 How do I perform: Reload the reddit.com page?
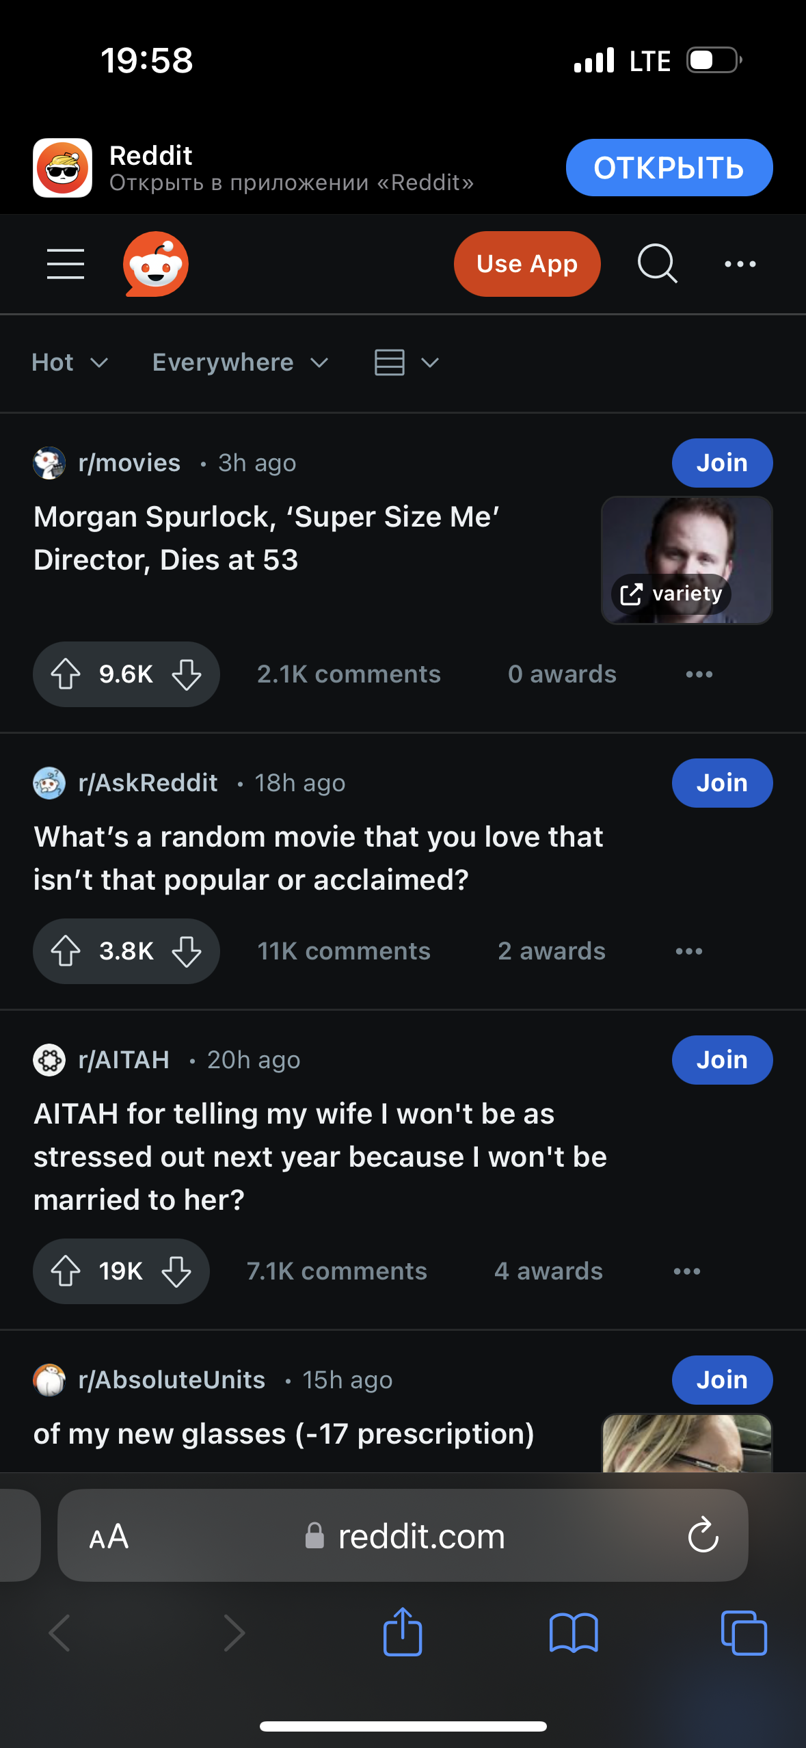pyautogui.click(x=703, y=1535)
